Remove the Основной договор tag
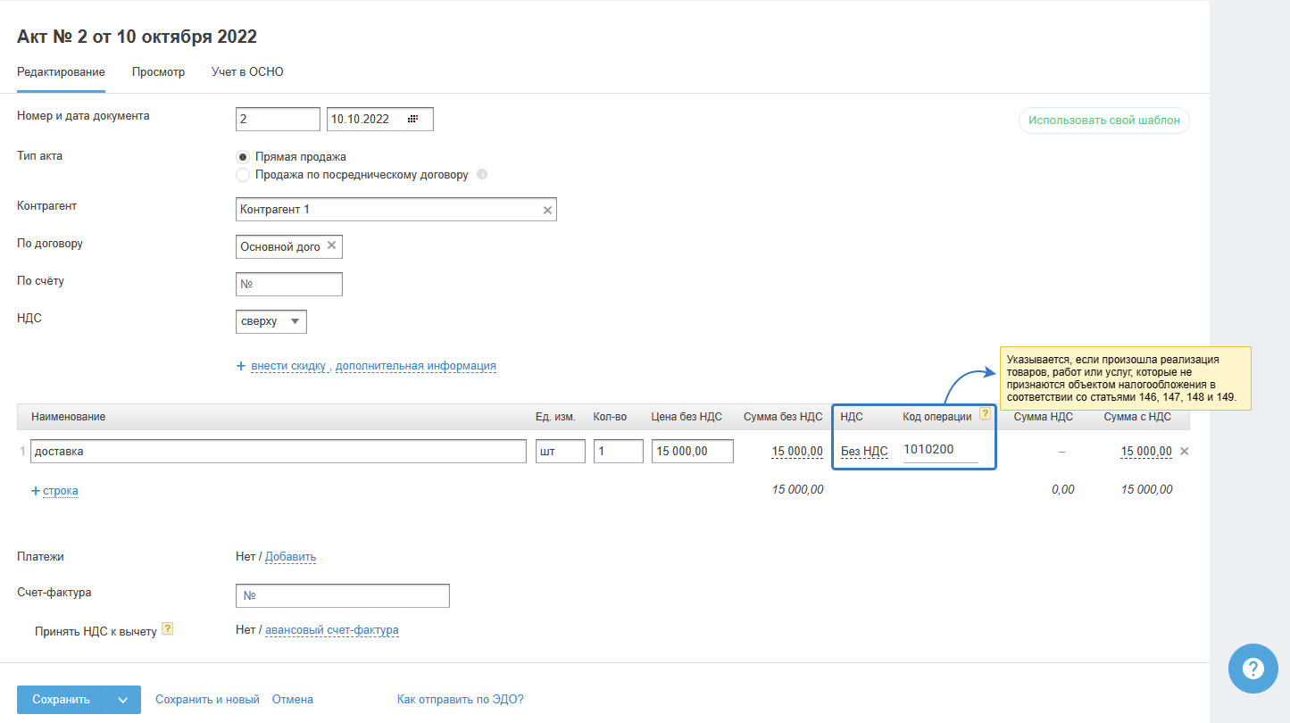The width and height of the screenshot is (1290, 723). 331,245
